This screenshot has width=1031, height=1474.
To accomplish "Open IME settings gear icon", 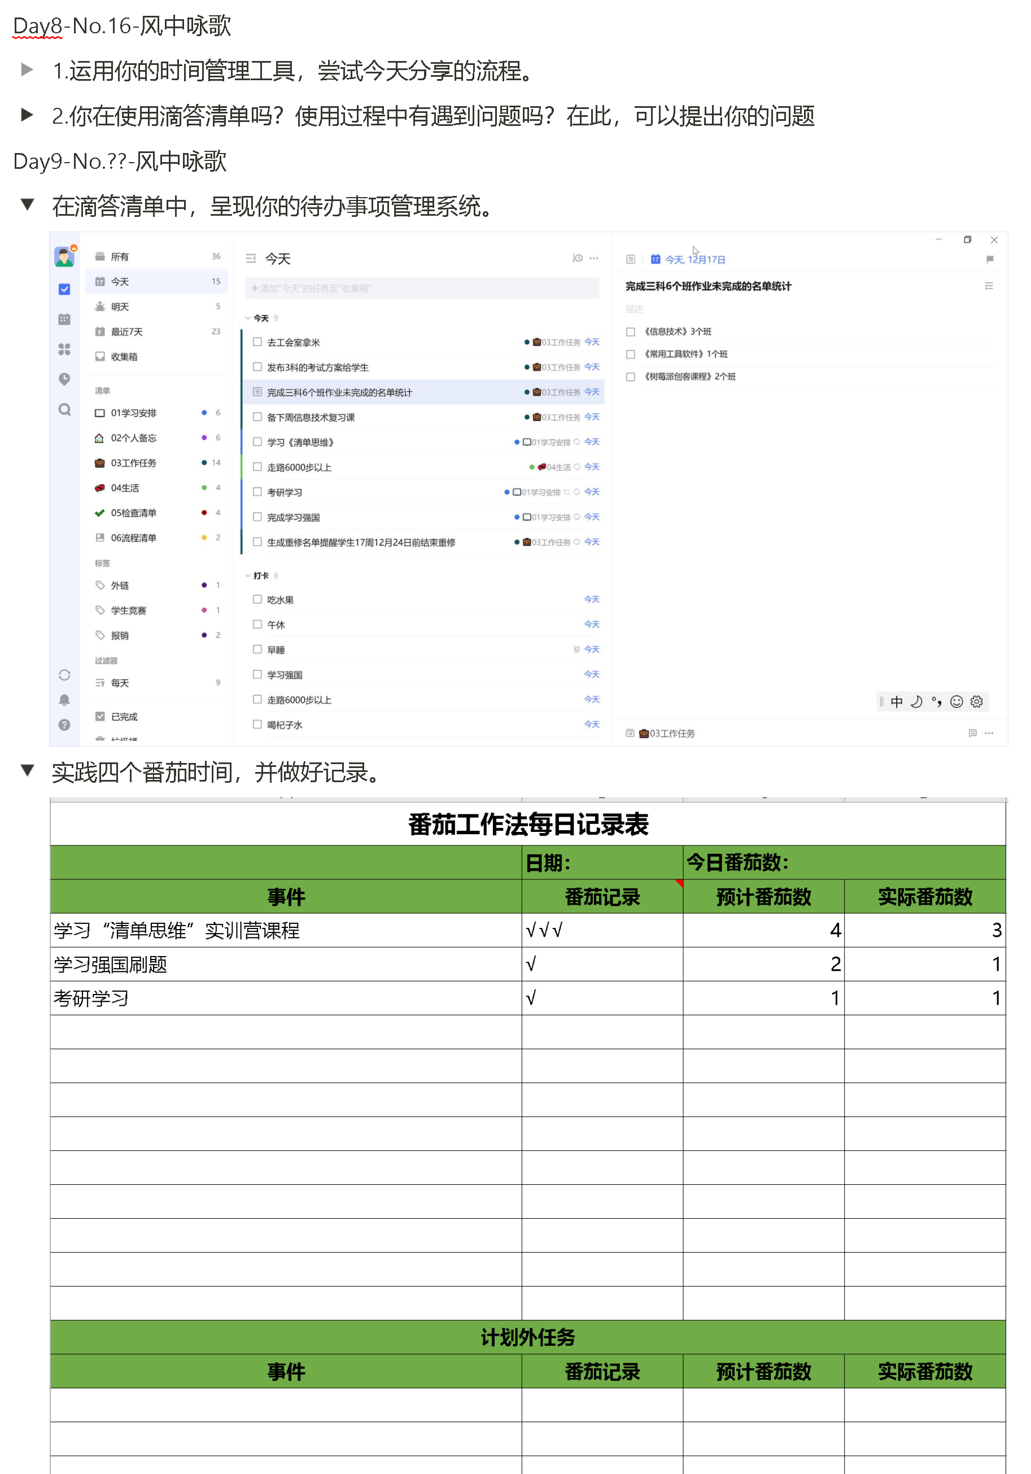I will click(976, 701).
